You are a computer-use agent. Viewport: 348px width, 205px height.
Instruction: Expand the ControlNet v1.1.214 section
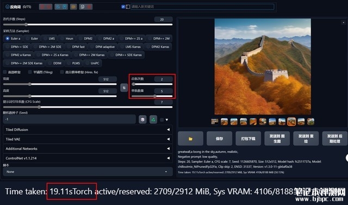pyautogui.click(x=88, y=158)
